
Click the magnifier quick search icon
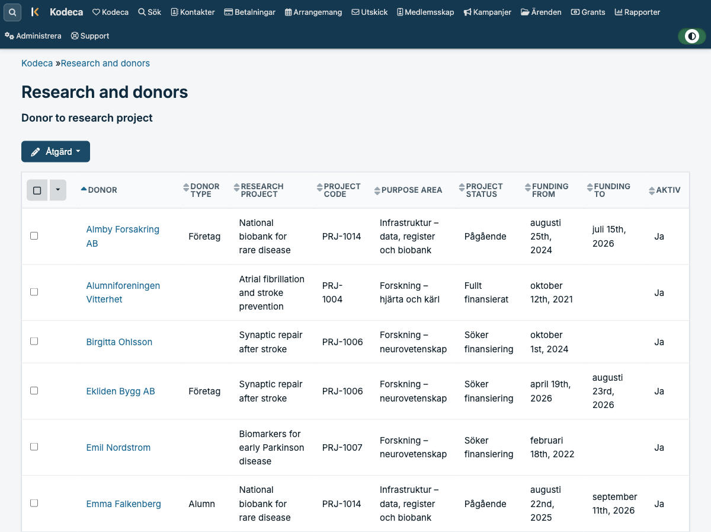(x=12, y=12)
